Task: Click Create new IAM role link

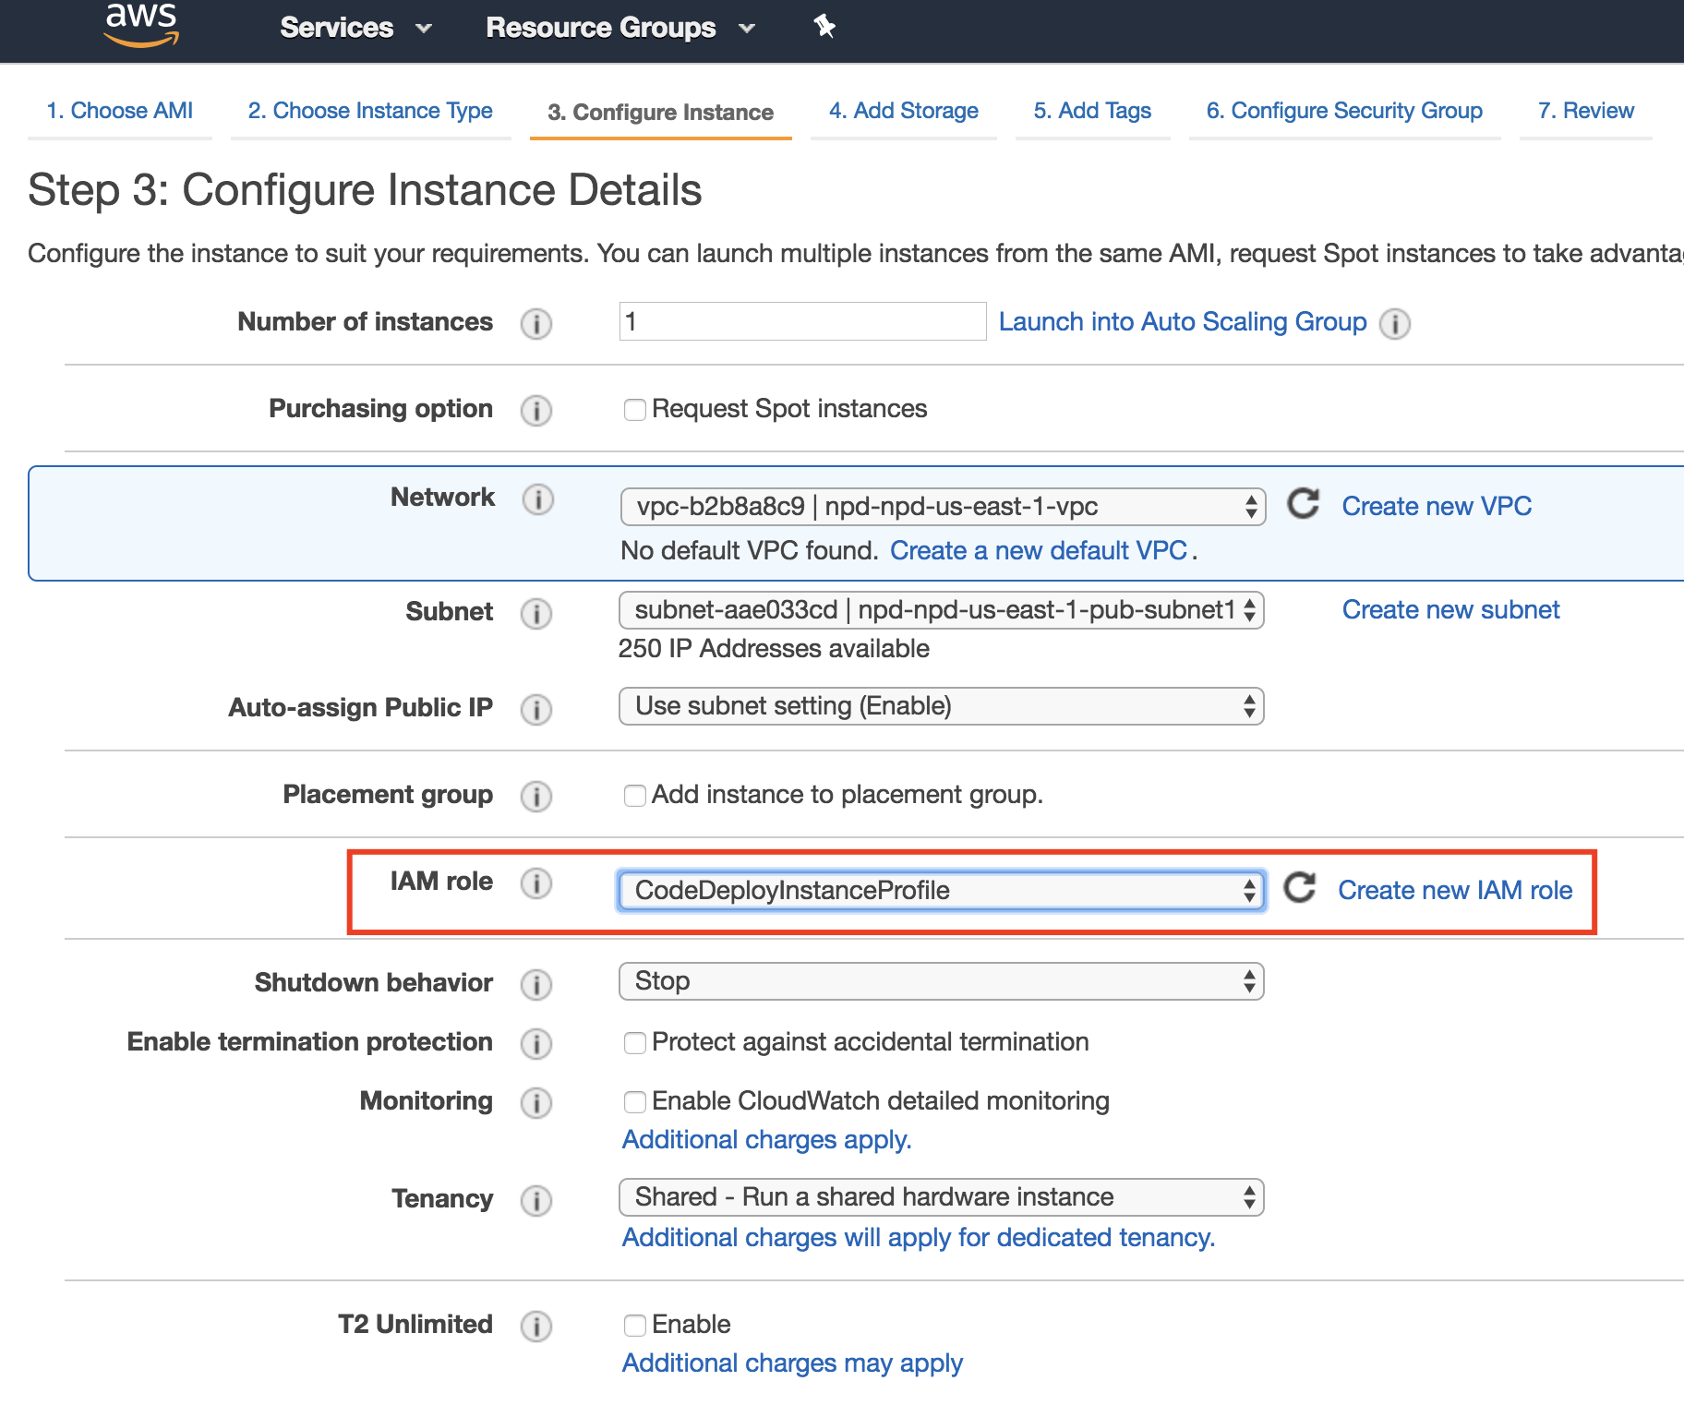Action: (1455, 890)
